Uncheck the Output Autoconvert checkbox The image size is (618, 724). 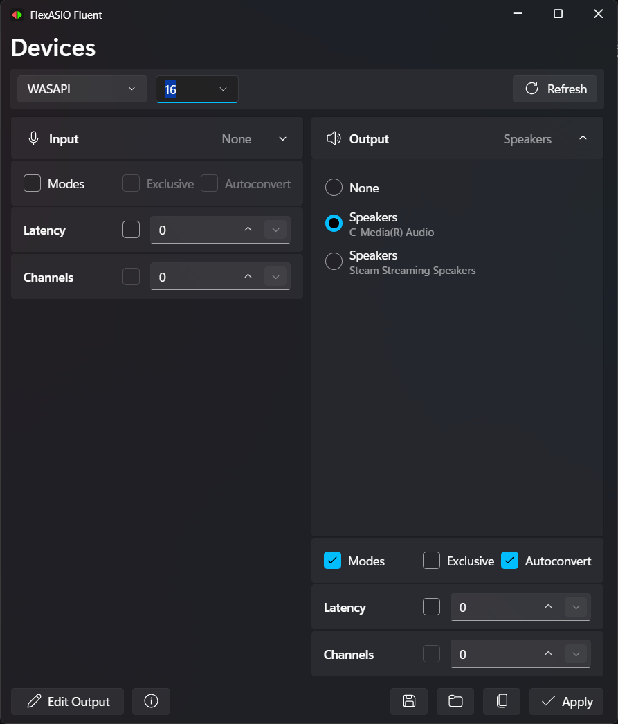(509, 561)
